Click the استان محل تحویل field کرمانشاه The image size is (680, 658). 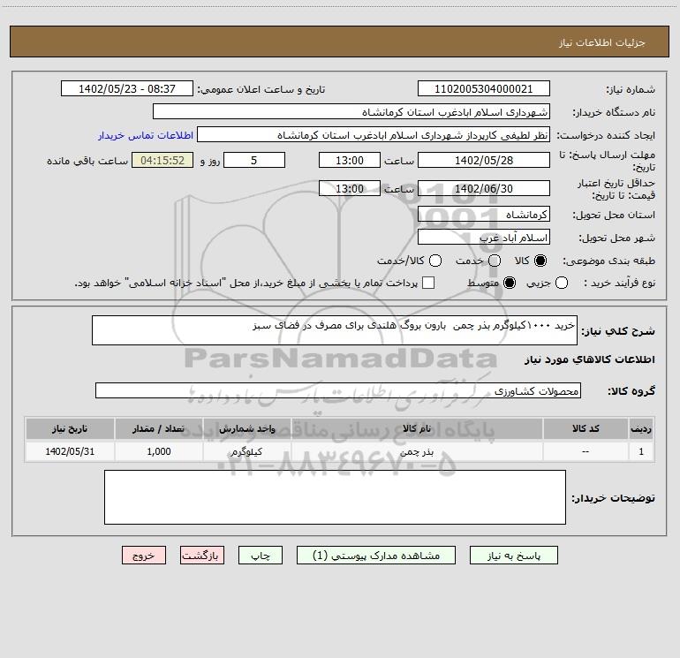click(x=484, y=215)
